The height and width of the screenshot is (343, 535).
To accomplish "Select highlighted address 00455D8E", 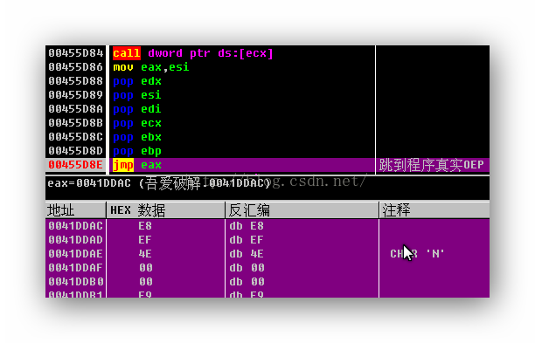I will point(75,165).
